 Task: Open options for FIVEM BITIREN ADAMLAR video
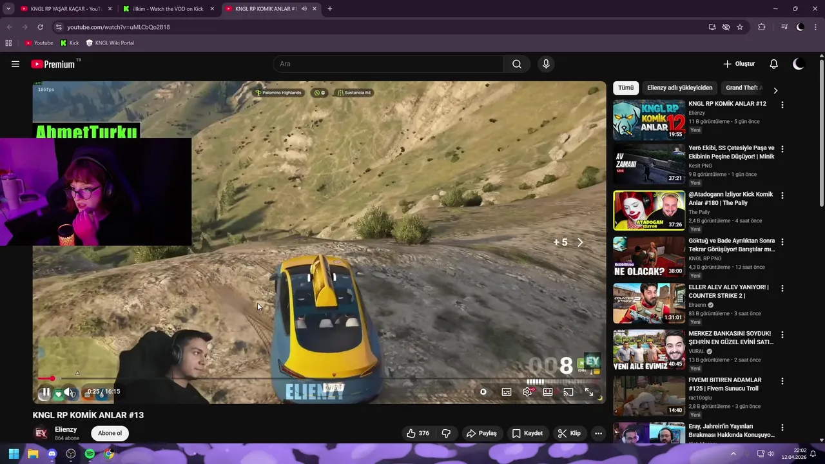pos(782,381)
